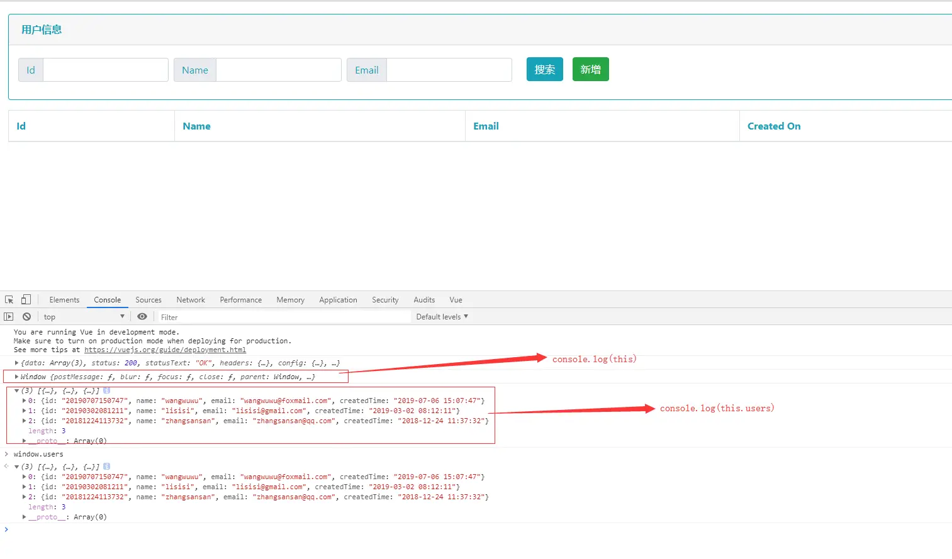The width and height of the screenshot is (952, 559).
Task: Click the info badge beside the first logged array
Action: click(x=106, y=390)
